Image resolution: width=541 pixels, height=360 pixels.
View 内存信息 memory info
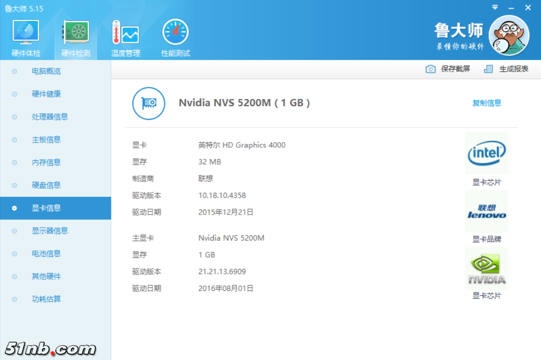(x=46, y=162)
